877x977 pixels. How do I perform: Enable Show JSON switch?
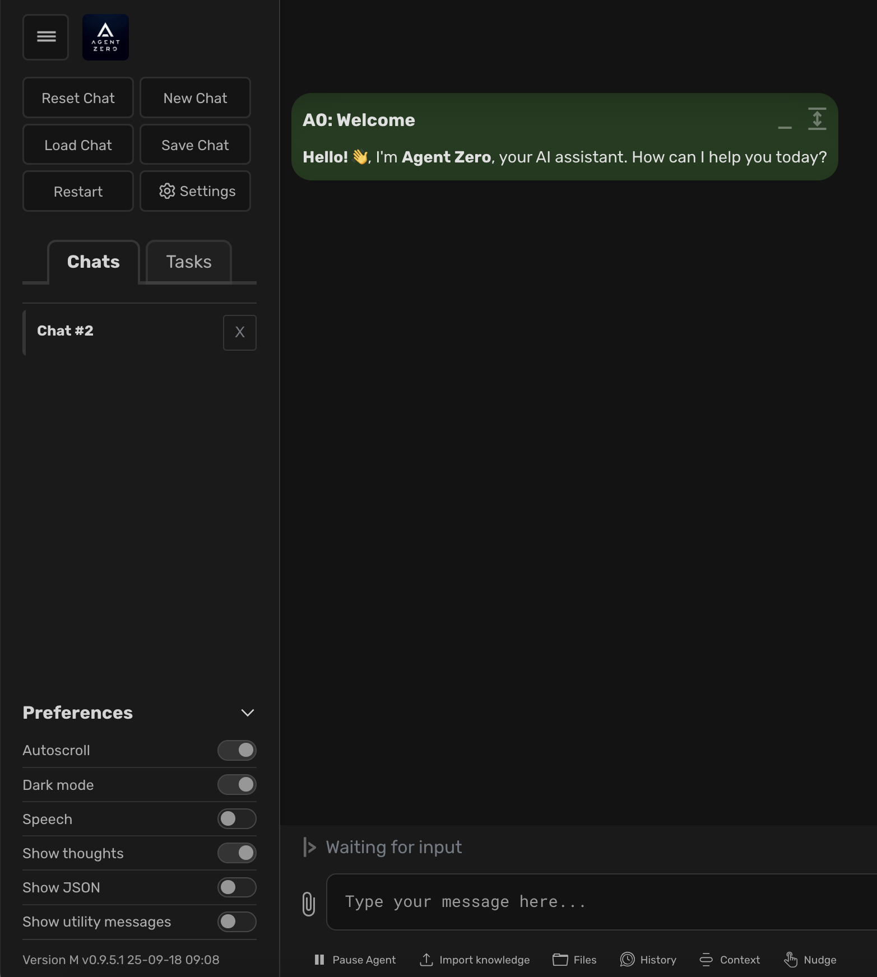tap(237, 887)
